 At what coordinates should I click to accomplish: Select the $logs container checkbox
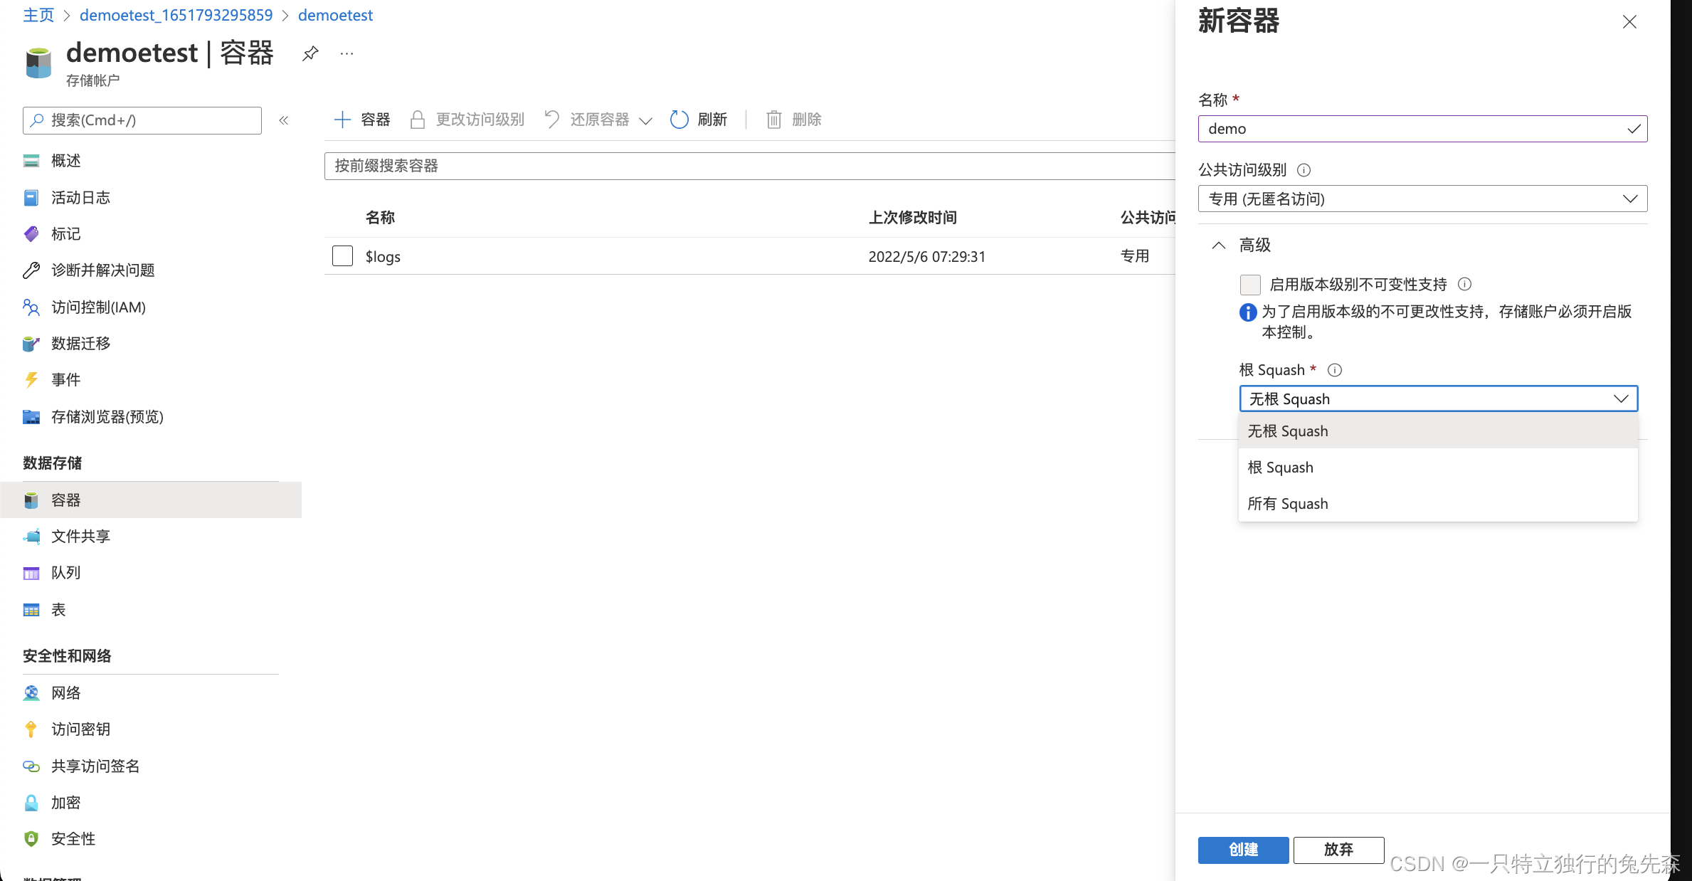click(x=342, y=256)
